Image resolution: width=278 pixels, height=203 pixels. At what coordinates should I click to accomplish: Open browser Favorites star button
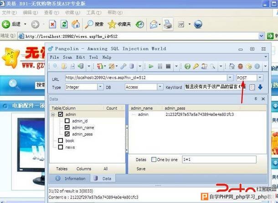point(119,24)
